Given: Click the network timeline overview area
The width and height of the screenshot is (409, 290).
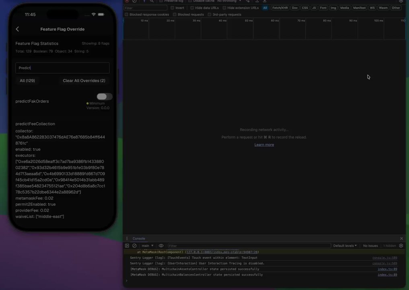Looking at the screenshot, I should 264,29.
